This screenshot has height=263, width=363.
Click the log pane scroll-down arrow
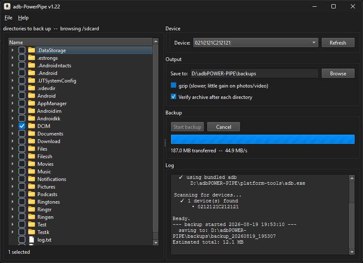352,252
